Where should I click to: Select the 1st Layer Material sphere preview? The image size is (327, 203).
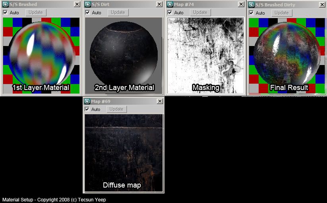[x=41, y=56]
